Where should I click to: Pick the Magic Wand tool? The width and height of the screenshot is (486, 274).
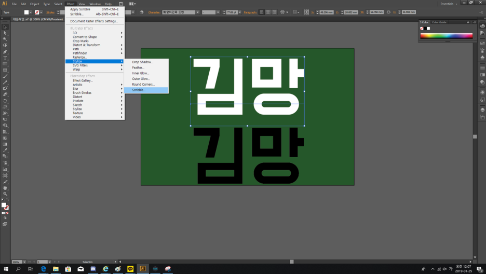[5, 39]
